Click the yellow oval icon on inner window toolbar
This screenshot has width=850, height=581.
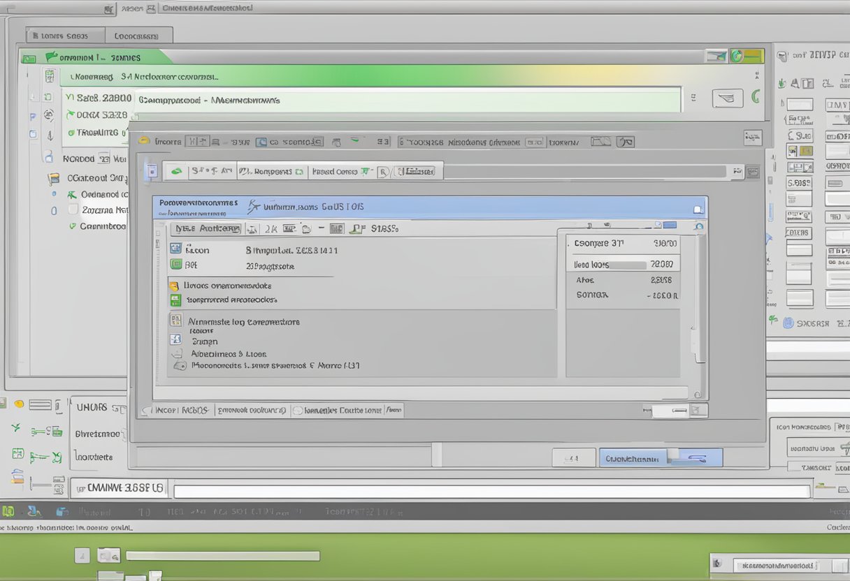(144, 141)
